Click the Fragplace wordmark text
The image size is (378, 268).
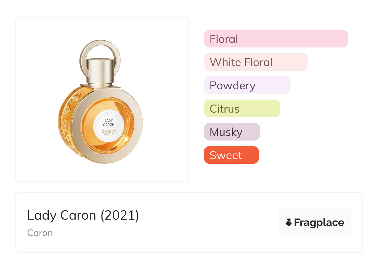click(x=319, y=222)
